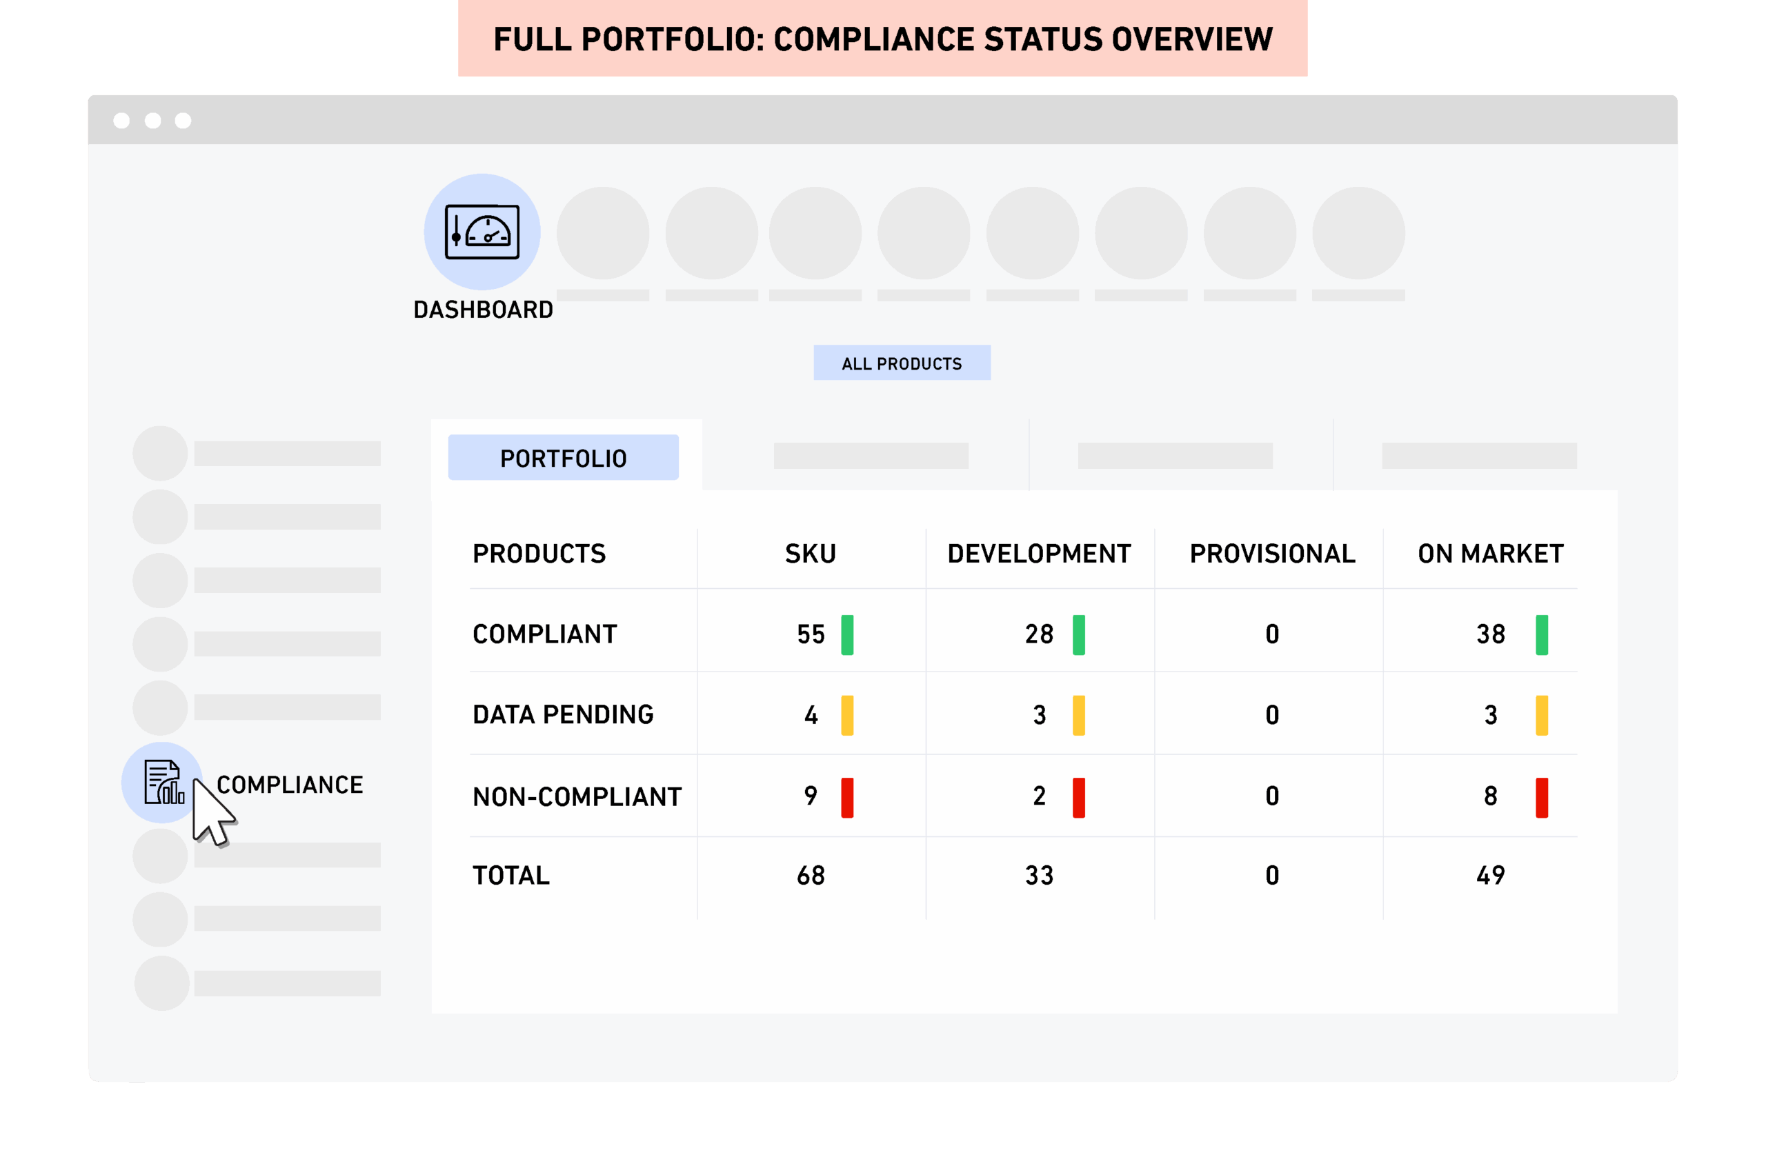Select the Compliance sidebar label

289,785
